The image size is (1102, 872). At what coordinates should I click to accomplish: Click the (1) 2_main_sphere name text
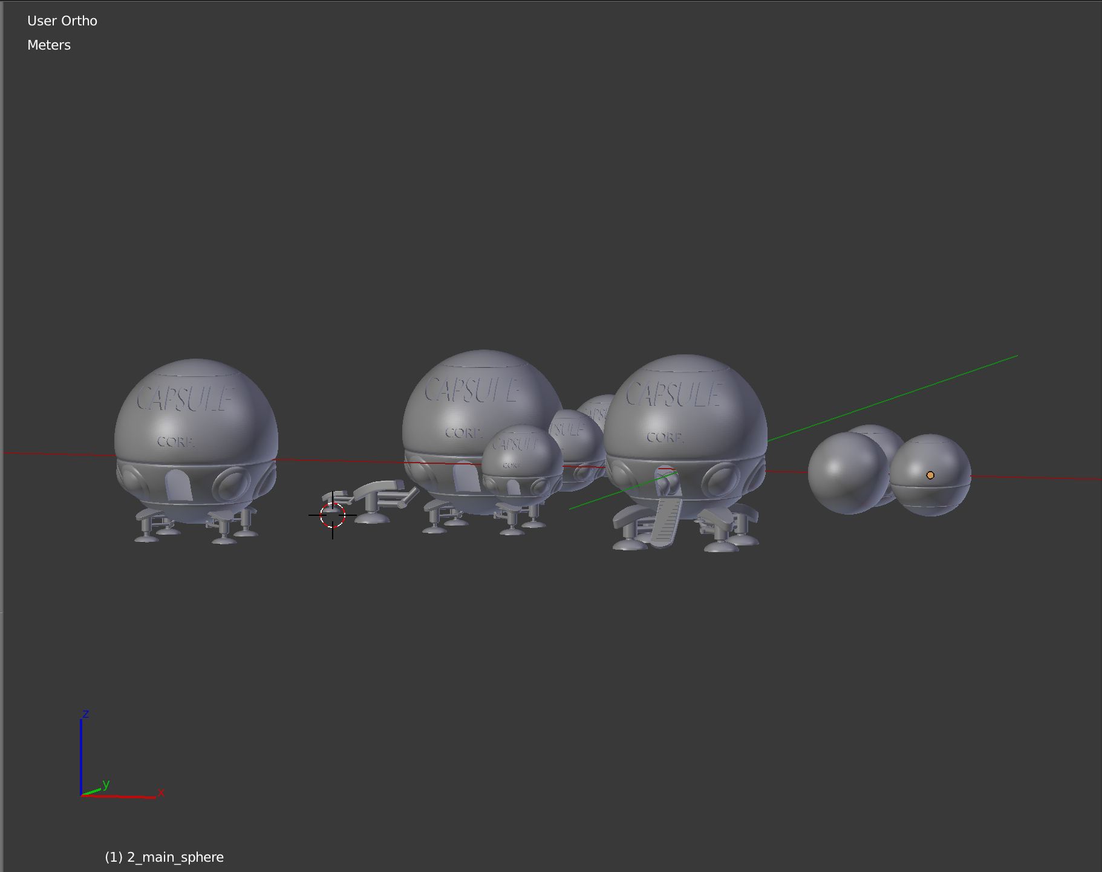(164, 857)
